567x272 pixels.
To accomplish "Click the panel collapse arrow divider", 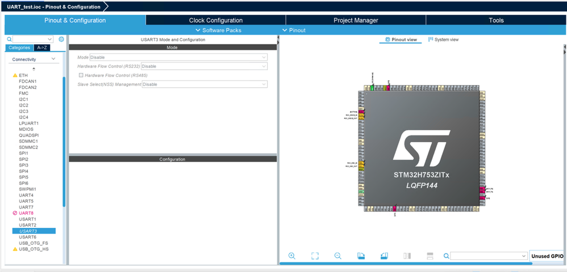I will tap(278, 40).
